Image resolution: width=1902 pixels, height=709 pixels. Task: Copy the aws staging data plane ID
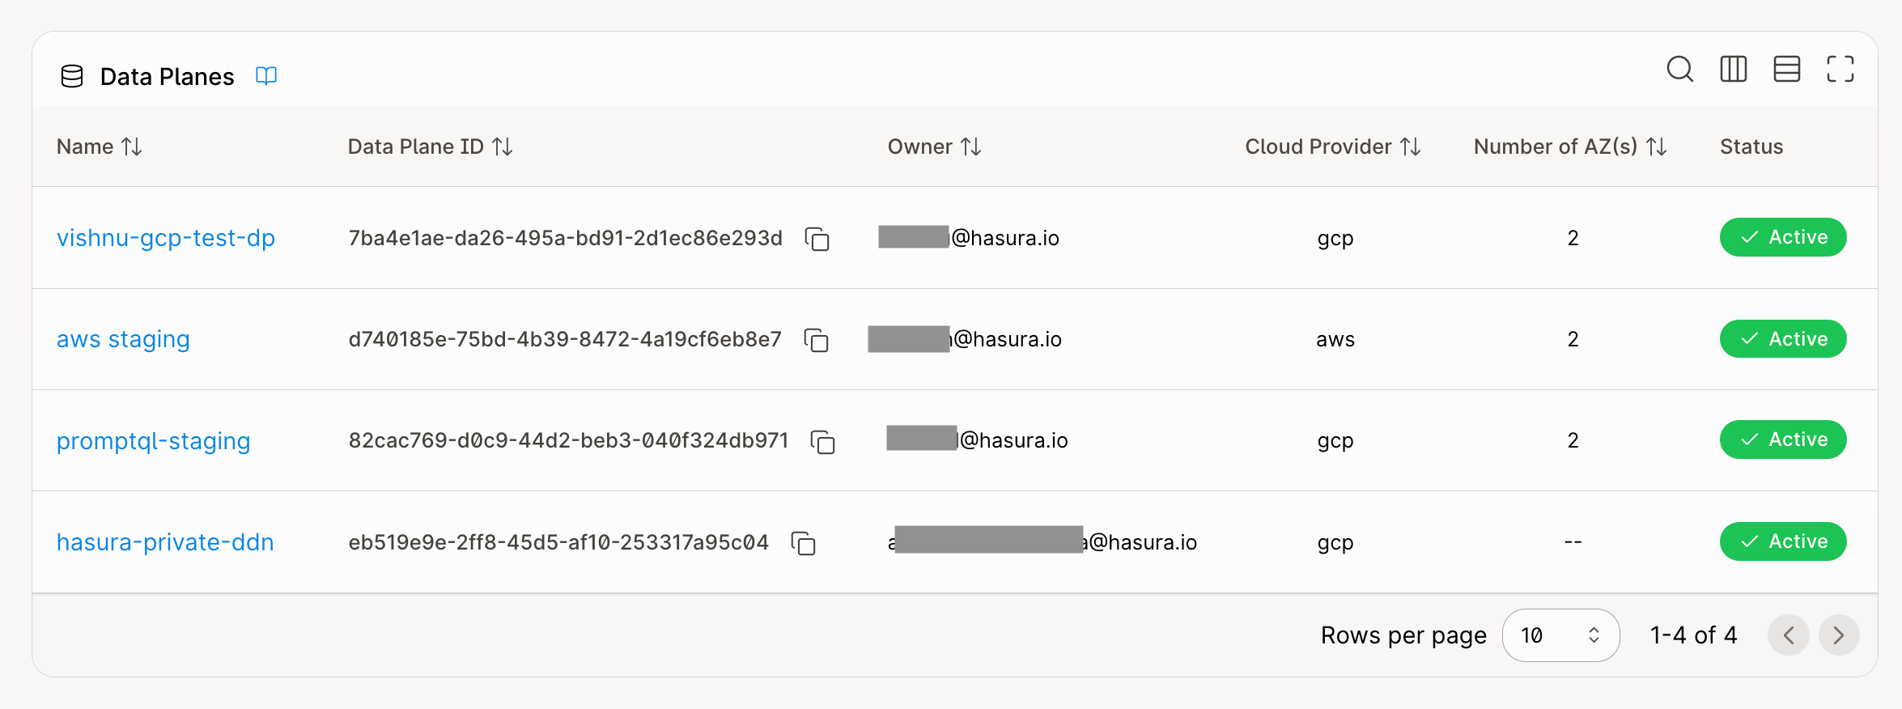point(817,340)
